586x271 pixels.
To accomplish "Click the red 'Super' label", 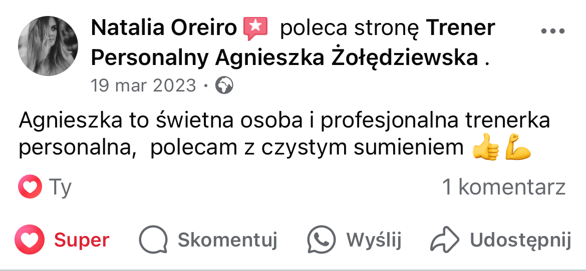I will pyautogui.click(x=82, y=240).
